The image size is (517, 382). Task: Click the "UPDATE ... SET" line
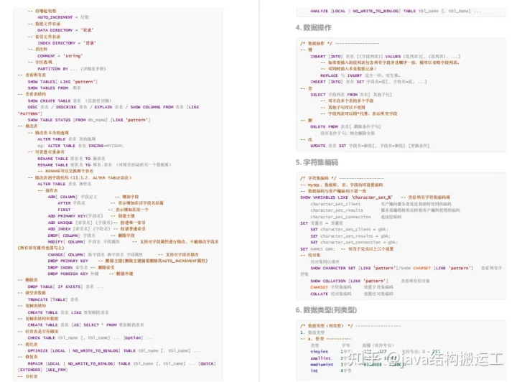click(x=370, y=146)
